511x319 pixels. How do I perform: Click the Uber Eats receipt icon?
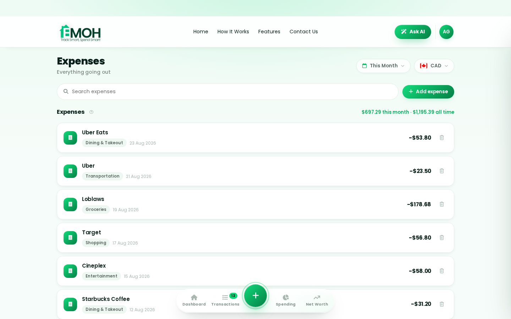(70, 138)
